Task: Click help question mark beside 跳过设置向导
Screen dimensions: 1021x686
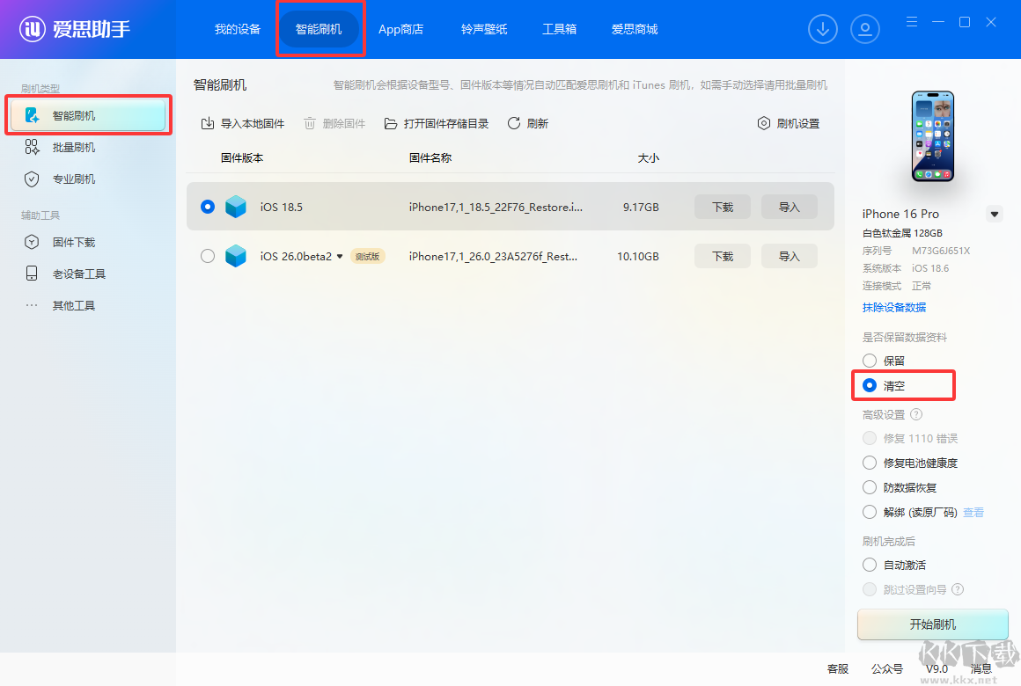Action: pos(958,589)
